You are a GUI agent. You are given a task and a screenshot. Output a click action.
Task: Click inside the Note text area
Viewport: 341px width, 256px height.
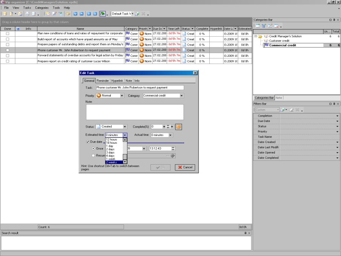coord(135,112)
